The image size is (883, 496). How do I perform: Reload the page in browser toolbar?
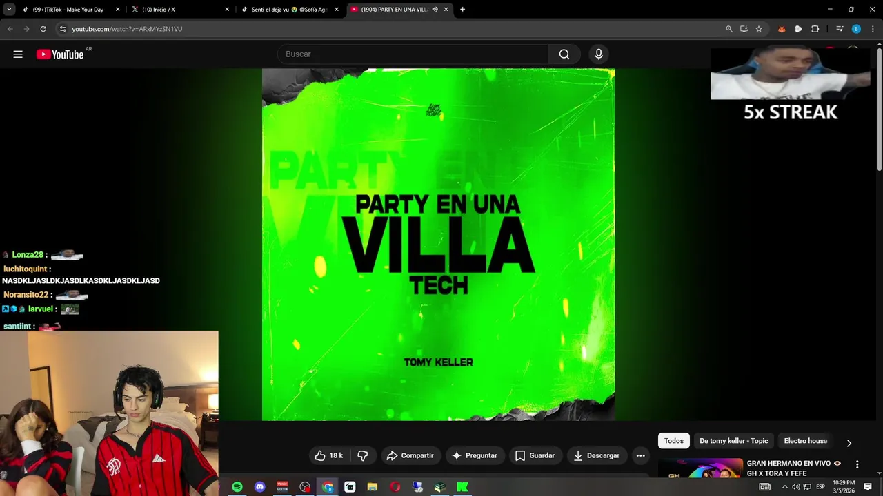[x=43, y=29]
